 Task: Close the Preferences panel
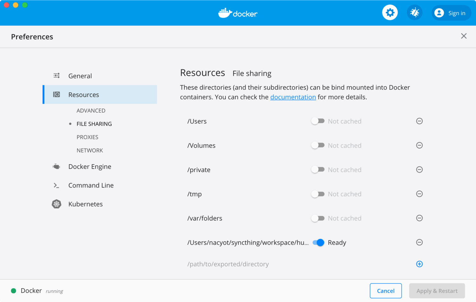pyautogui.click(x=464, y=36)
